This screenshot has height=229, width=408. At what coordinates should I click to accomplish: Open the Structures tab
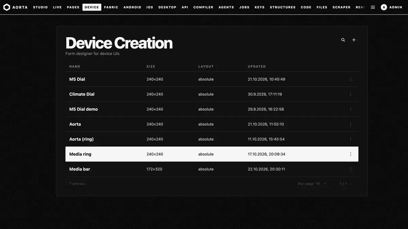[283, 7]
